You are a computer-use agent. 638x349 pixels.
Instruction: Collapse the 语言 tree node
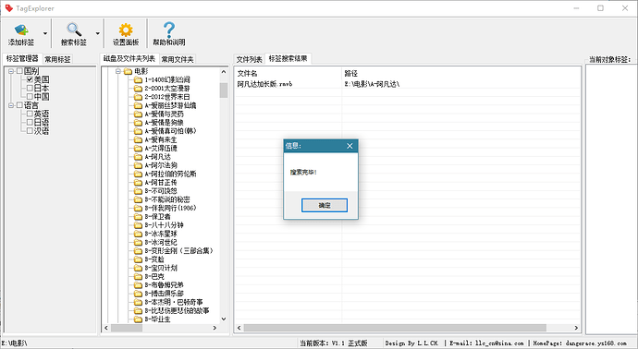click(11, 105)
